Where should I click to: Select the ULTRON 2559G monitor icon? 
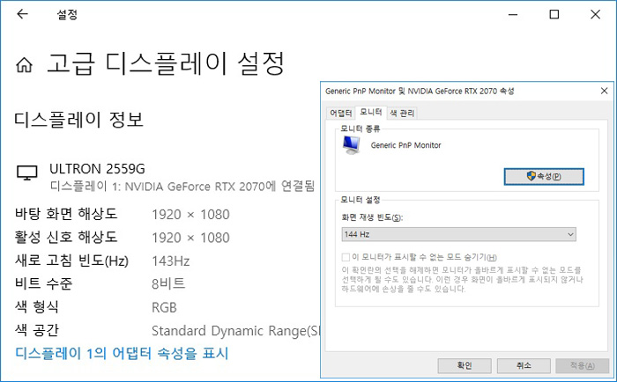27,173
